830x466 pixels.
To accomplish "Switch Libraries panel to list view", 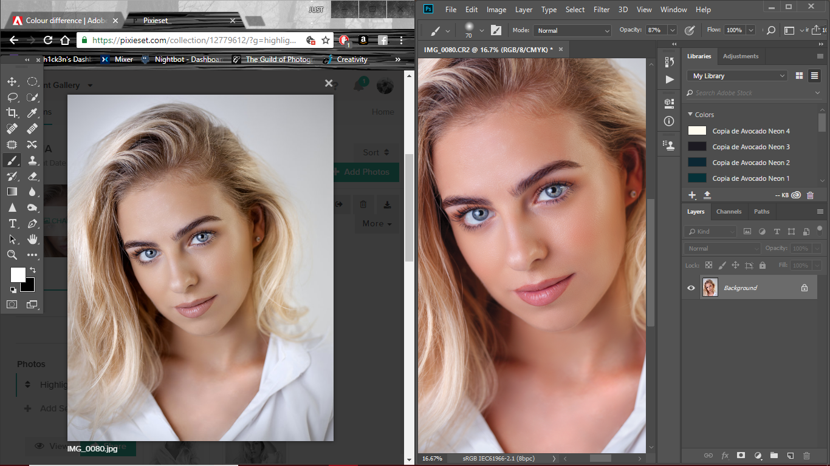I will pos(814,76).
